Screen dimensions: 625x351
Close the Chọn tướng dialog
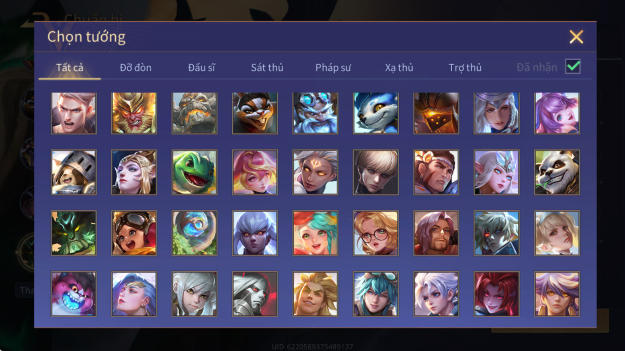[576, 37]
